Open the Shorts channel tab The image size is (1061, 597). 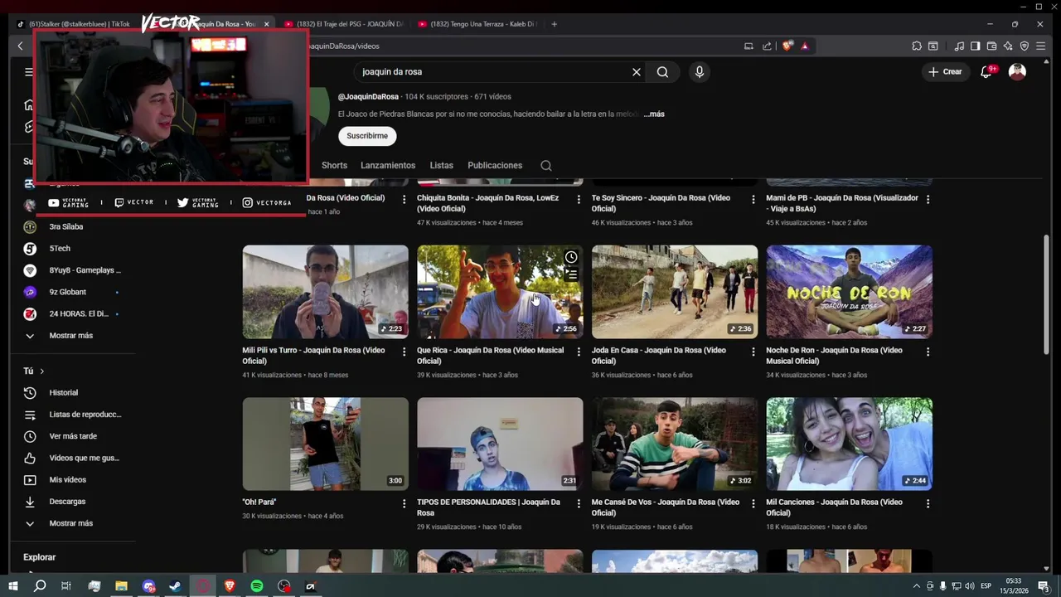[x=334, y=166]
